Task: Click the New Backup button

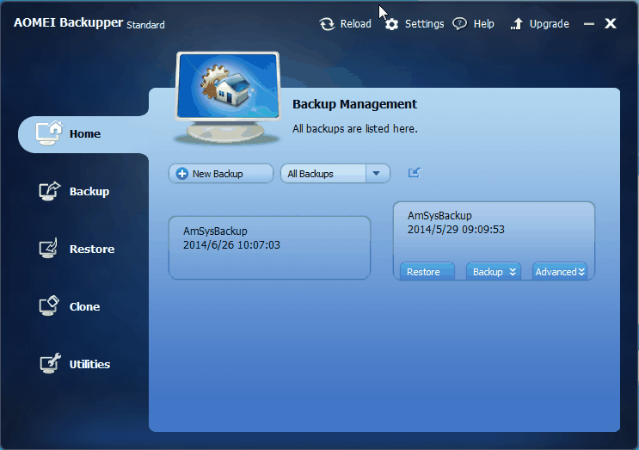Action: click(221, 174)
